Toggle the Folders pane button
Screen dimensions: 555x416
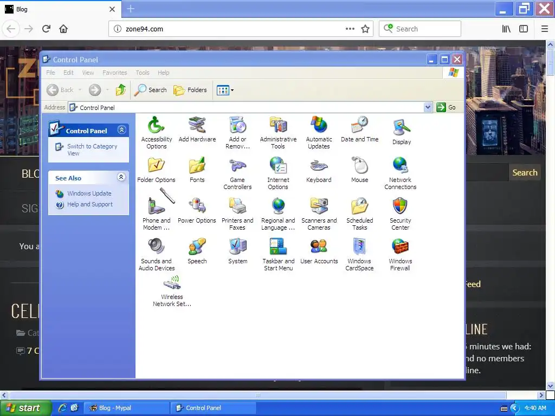coord(190,90)
